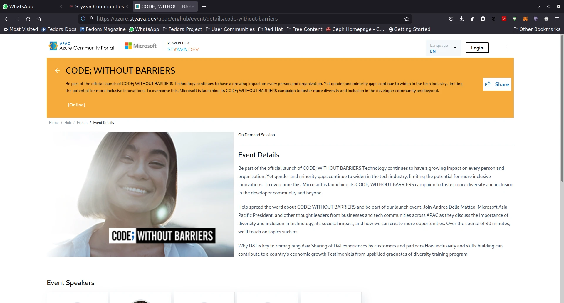This screenshot has width=564, height=303.
Task: Open Getting Started bookmark
Action: click(409, 29)
